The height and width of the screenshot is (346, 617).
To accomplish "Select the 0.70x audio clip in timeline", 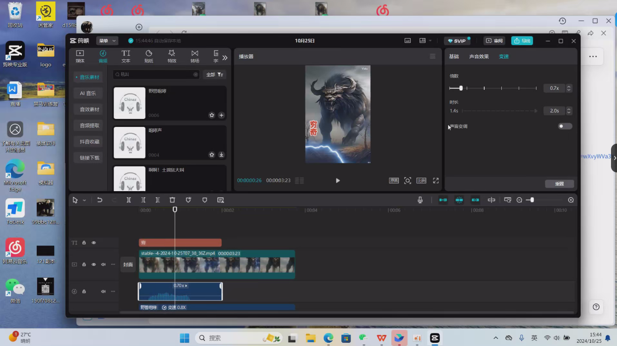I will tap(180, 291).
